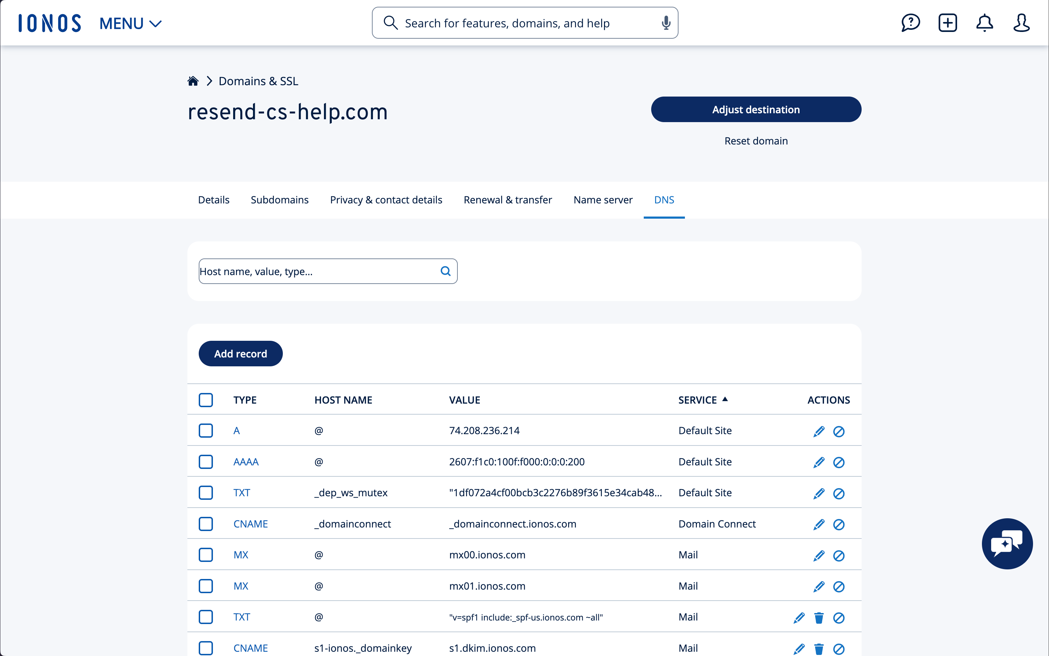The width and height of the screenshot is (1049, 656).
Task: Edit the AAAA record
Action: [819, 462]
